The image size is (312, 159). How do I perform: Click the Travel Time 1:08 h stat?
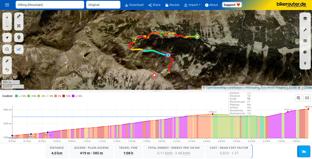point(128,151)
